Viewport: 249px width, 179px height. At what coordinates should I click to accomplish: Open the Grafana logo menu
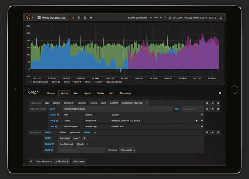coord(29,18)
